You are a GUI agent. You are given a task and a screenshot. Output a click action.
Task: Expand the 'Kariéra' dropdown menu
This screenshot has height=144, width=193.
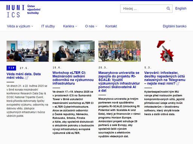coord(70,26)
